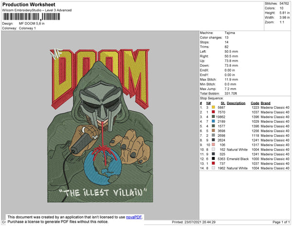Select the yellow swatch in stop row 1

[x=213, y=107]
